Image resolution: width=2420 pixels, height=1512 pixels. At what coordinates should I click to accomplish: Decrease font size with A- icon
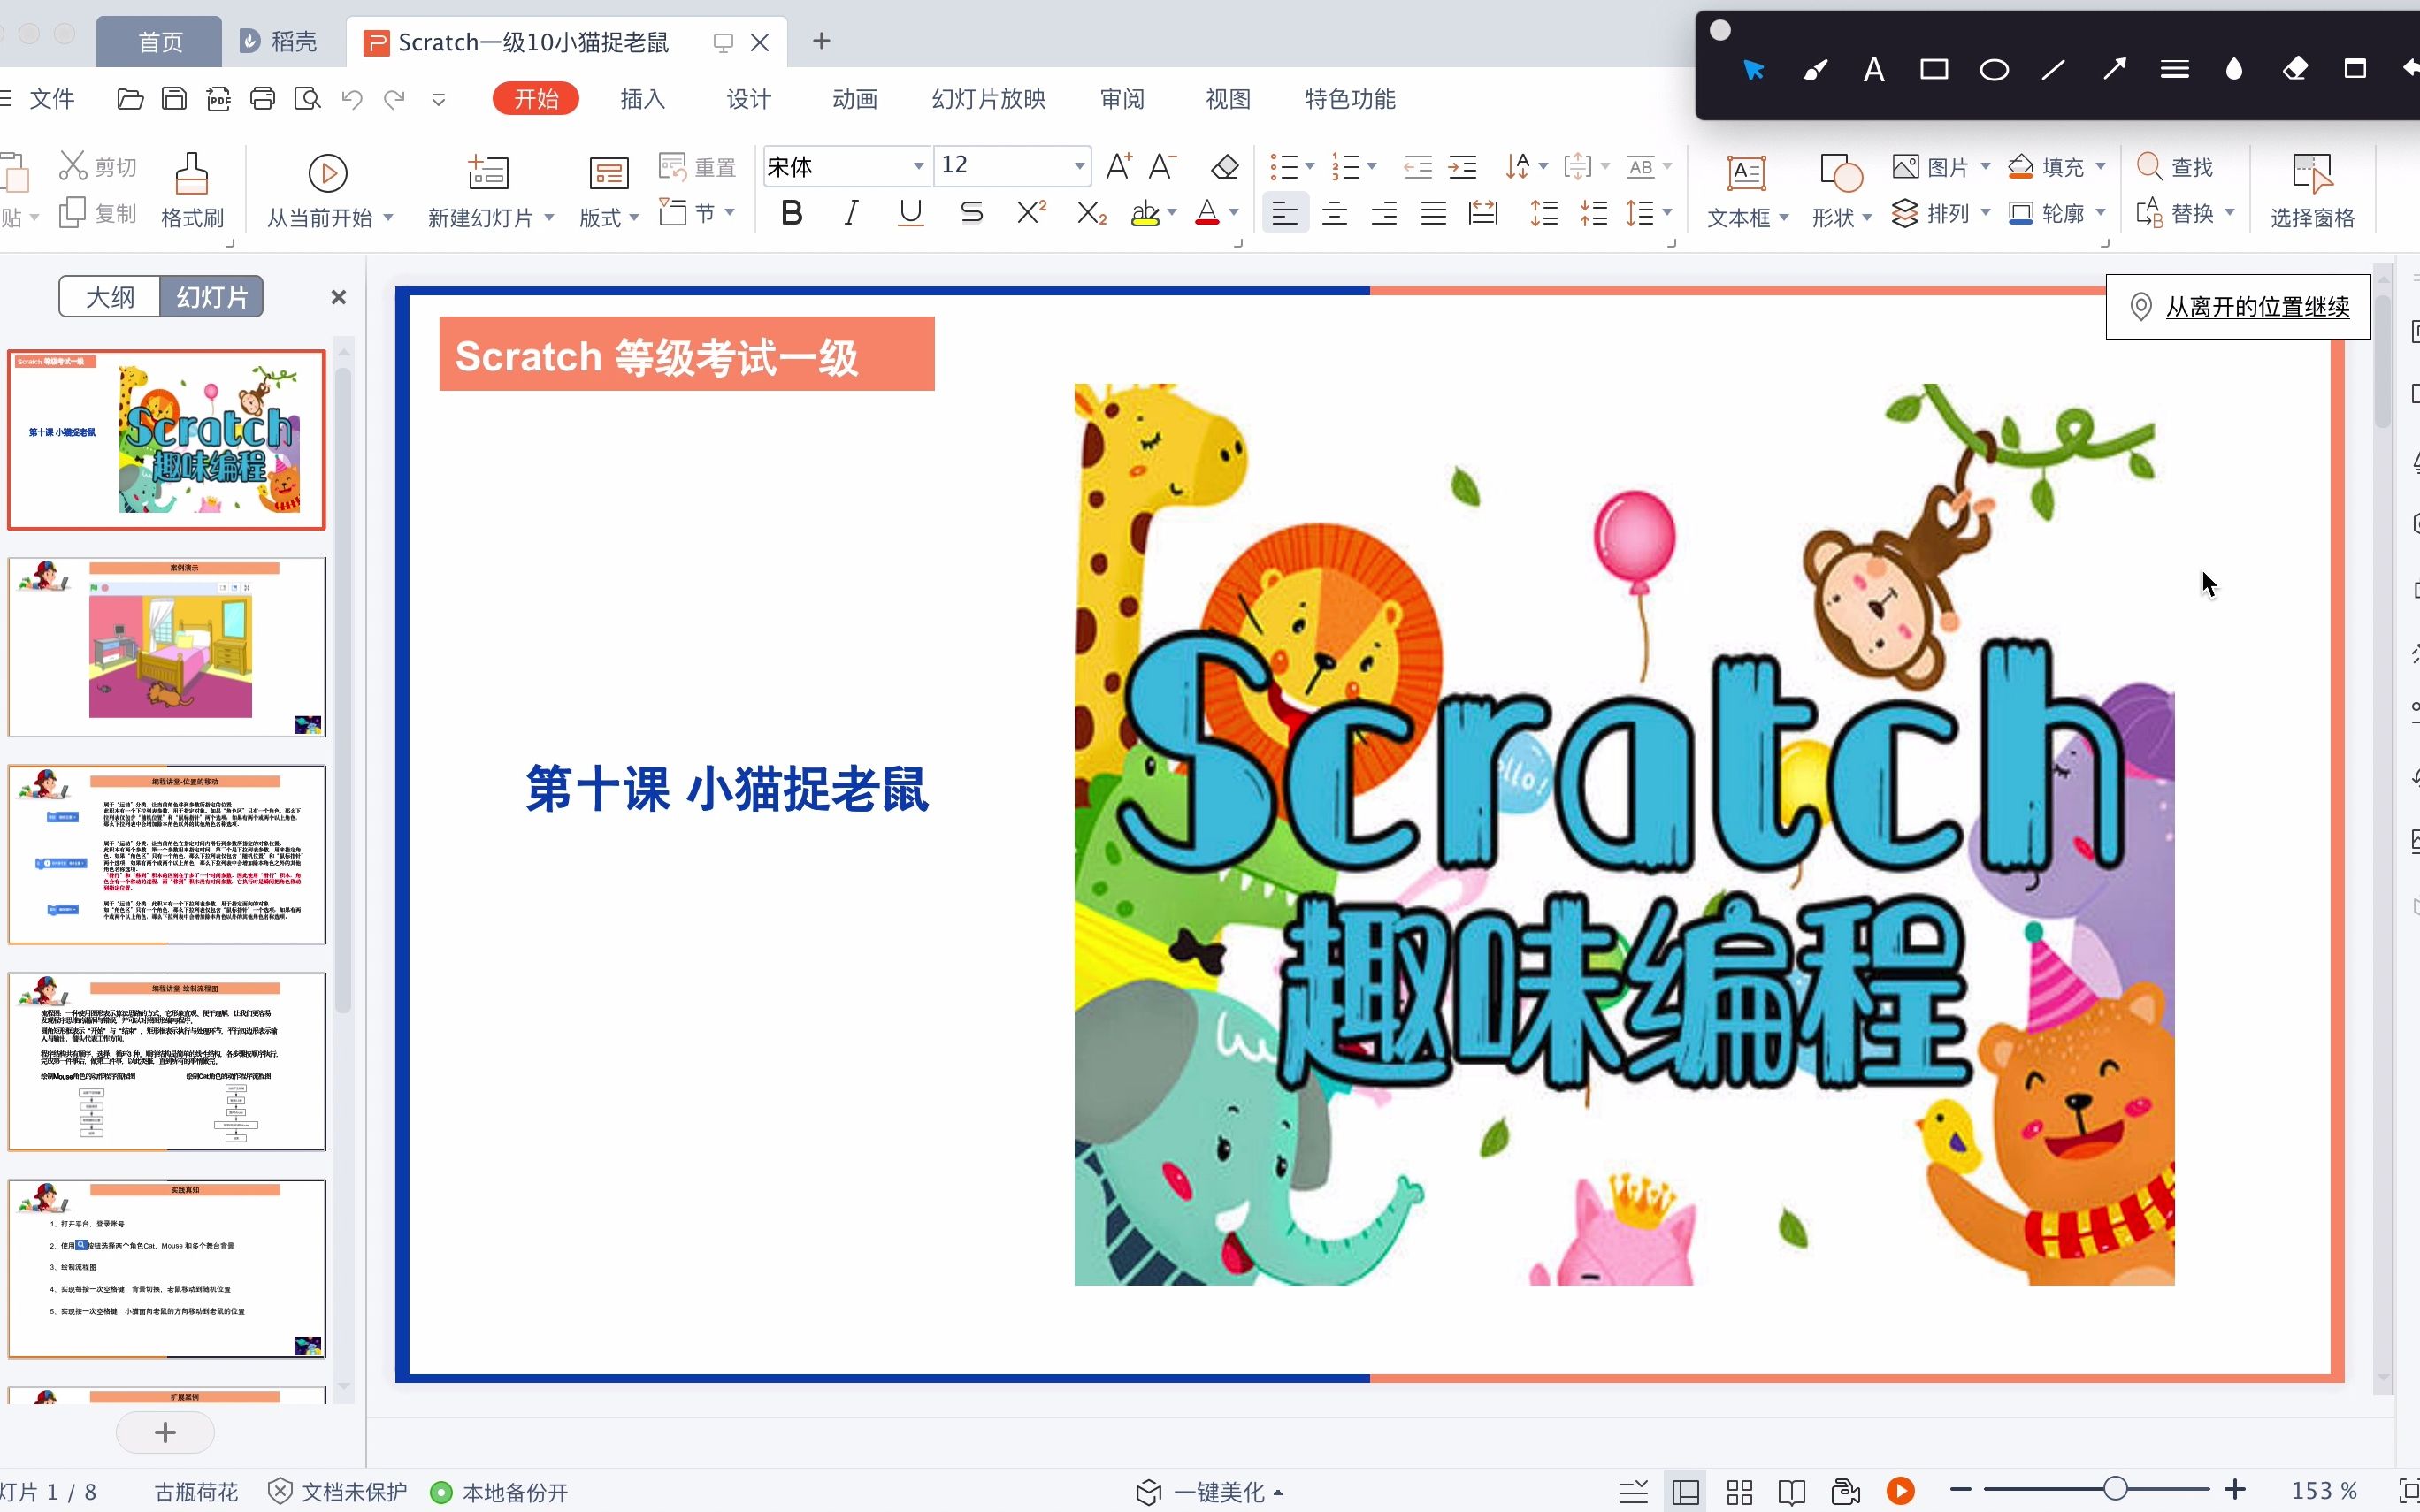pos(1162,166)
